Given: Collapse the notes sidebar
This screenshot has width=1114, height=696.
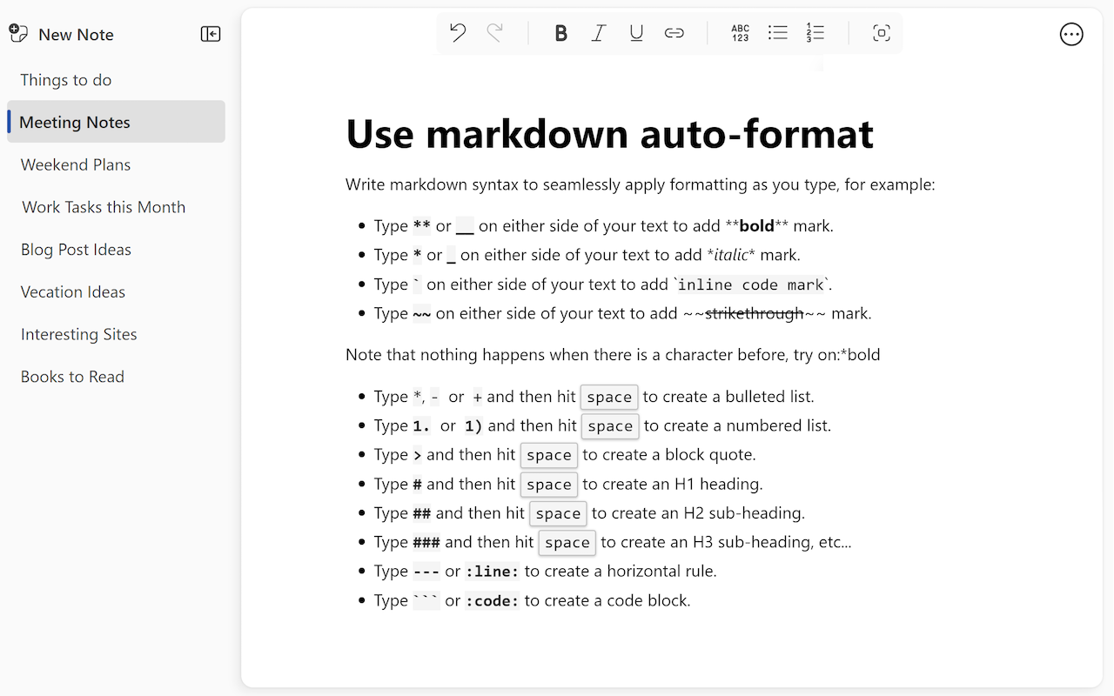Looking at the screenshot, I should click(210, 34).
